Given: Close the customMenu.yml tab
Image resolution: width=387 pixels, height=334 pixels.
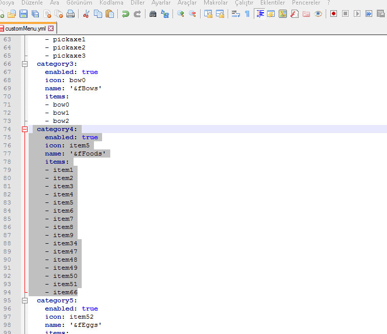Looking at the screenshot, I should 51,29.
